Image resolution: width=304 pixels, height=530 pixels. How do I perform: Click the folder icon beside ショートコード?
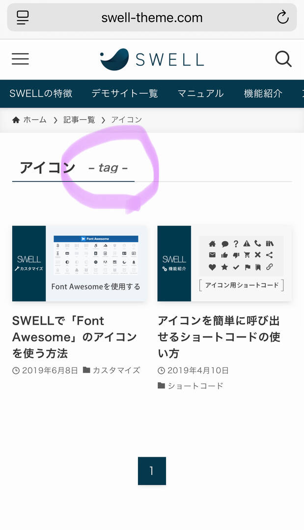pos(161,386)
